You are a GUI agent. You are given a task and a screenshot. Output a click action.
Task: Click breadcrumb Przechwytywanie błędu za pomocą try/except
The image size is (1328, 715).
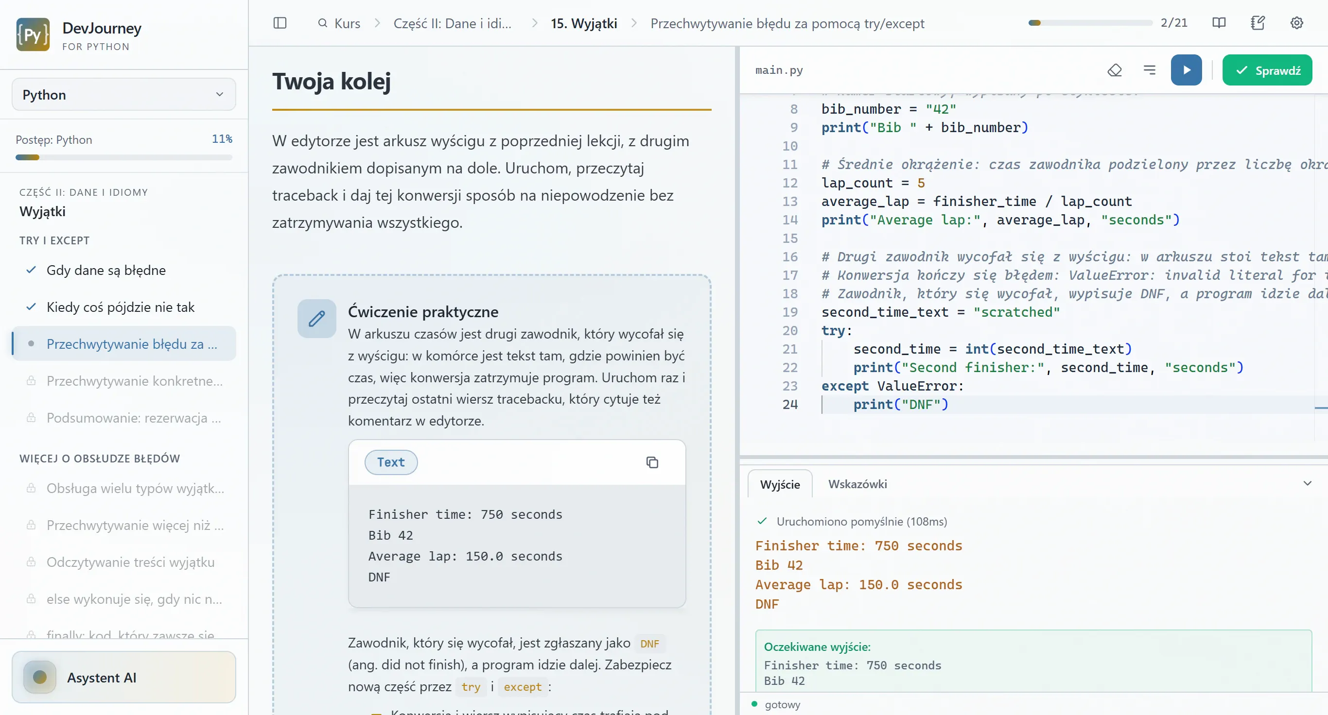[x=786, y=23]
